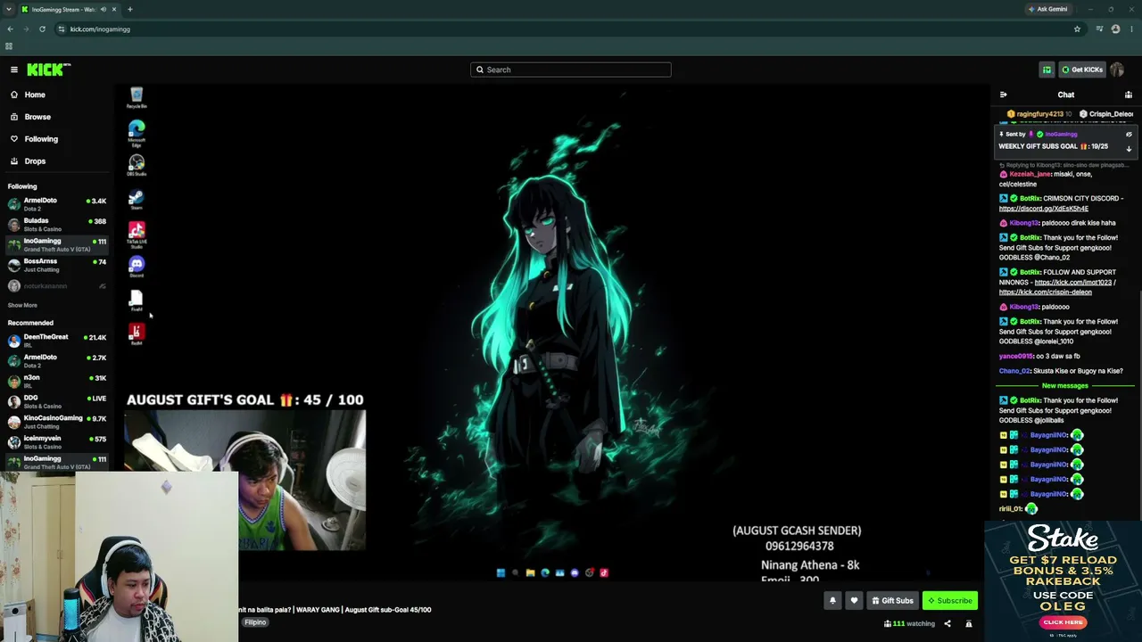Image resolution: width=1142 pixels, height=642 pixels.
Task: Go back in the browser
Action: pyautogui.click(x=10, y=29)
